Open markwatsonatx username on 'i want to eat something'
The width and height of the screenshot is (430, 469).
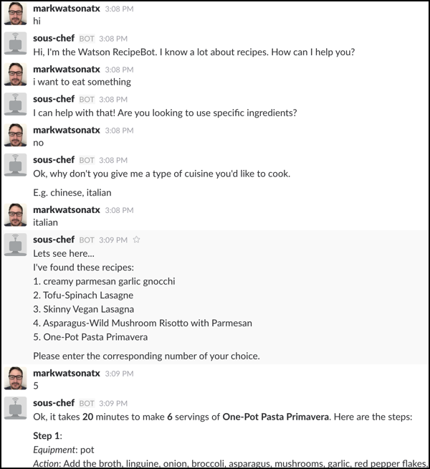pos(67,69)
